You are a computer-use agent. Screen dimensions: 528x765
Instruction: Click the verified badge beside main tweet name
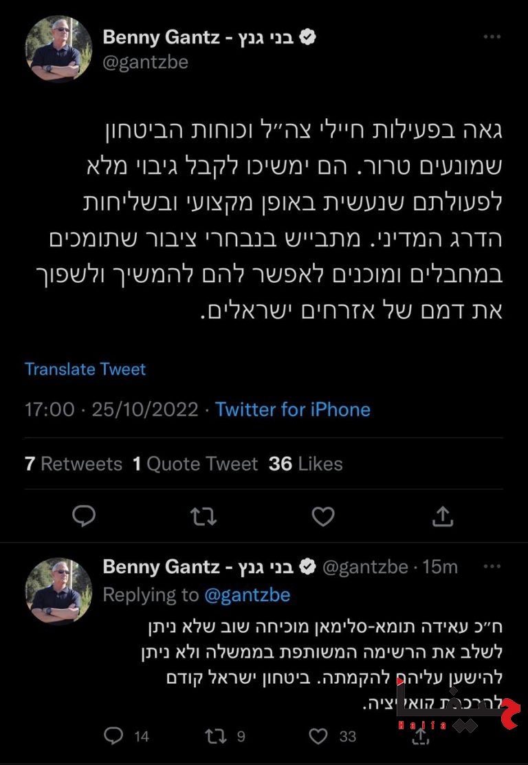(309, 38)
